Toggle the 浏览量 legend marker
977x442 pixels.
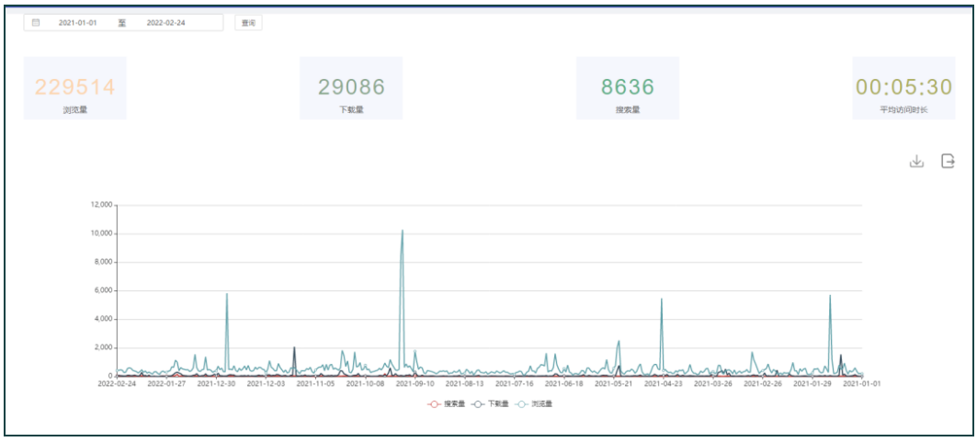[x=521, y=403]
